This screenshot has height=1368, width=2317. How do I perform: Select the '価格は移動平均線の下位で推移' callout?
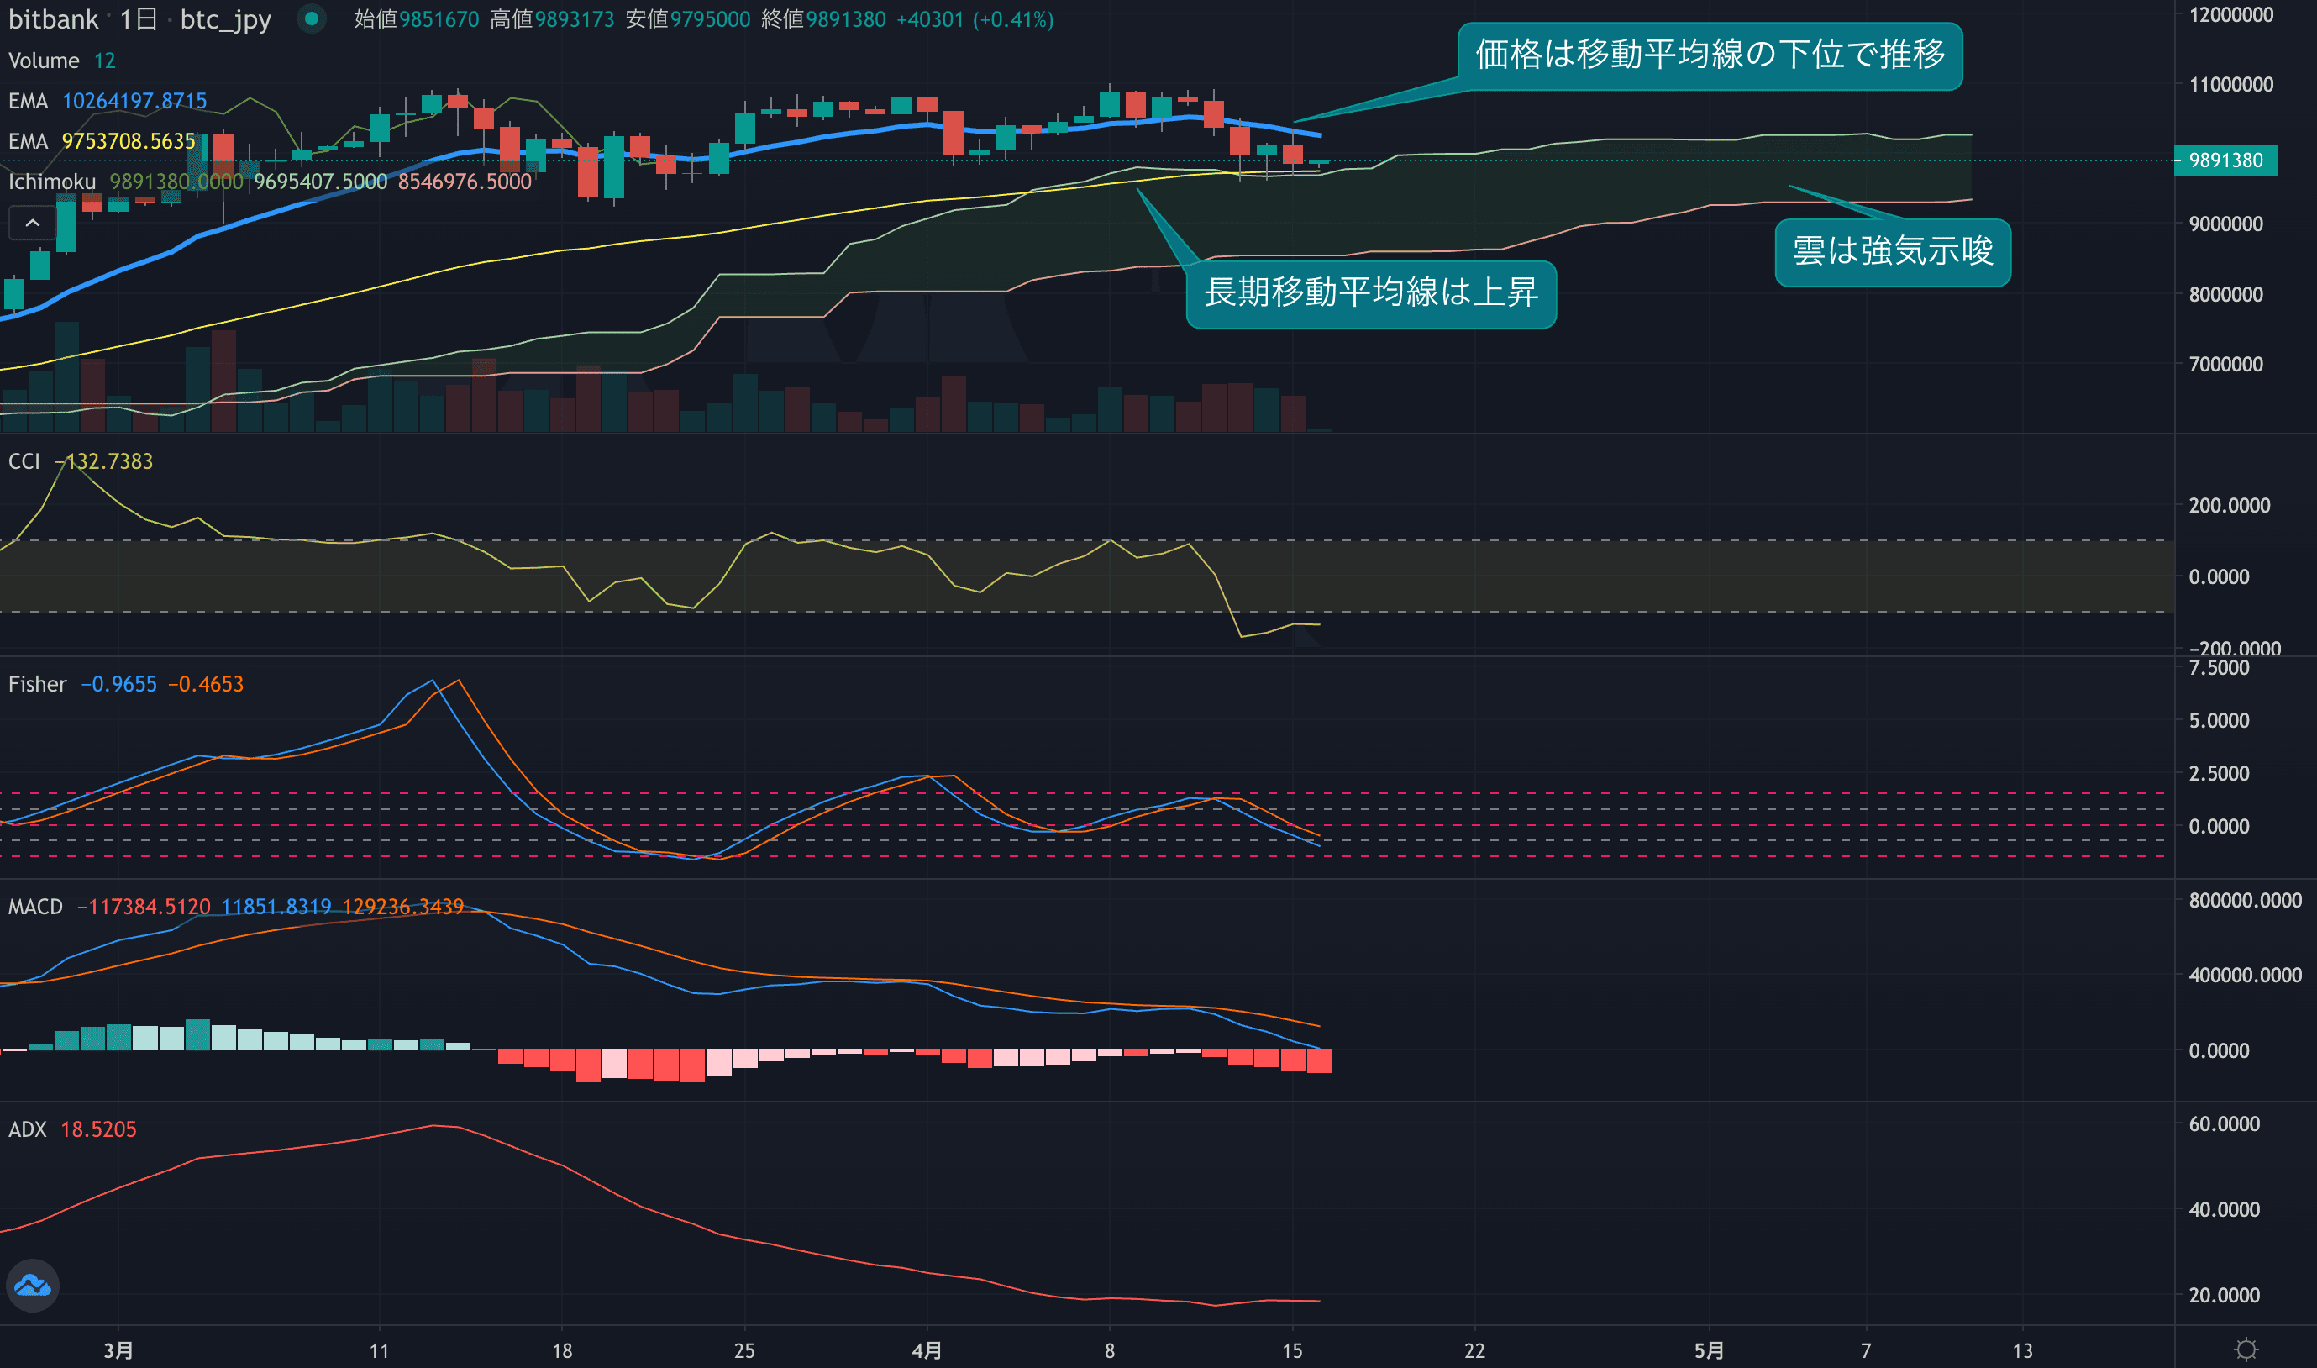pyautogui.click(x=1710, y=55)
